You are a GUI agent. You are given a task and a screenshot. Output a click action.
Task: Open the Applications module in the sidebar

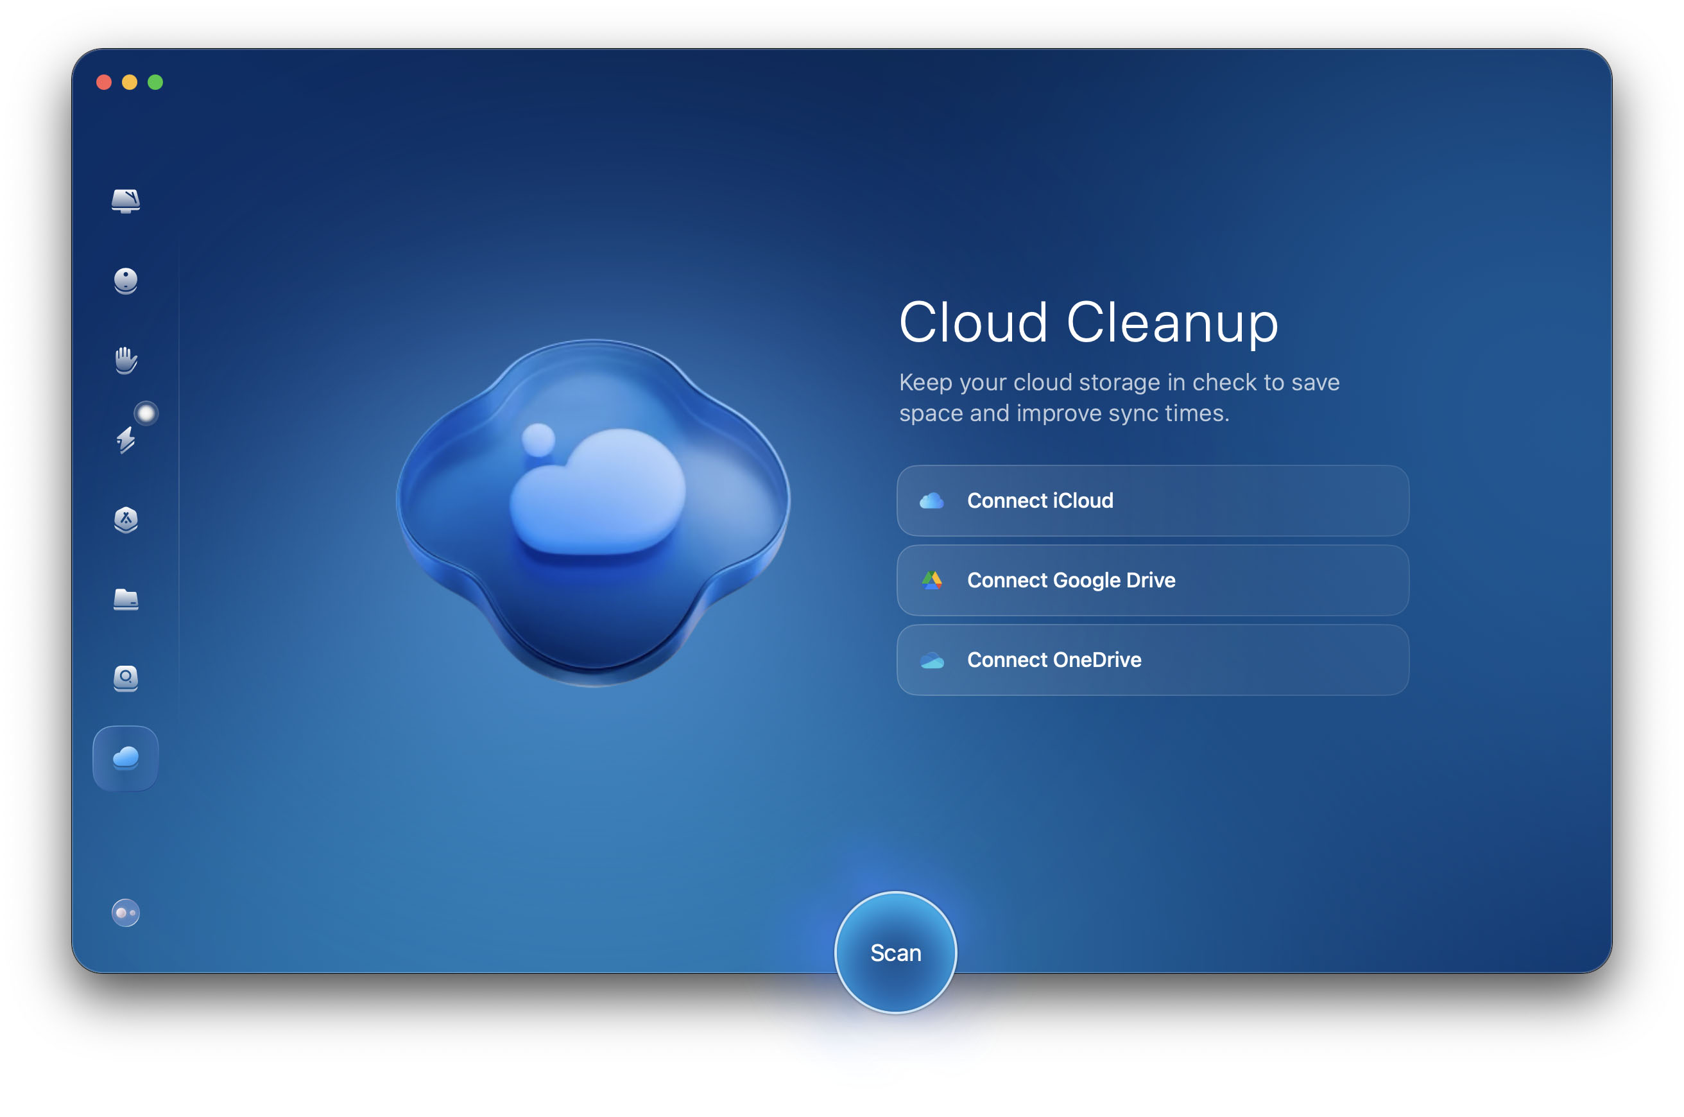[x=125, y=519]
